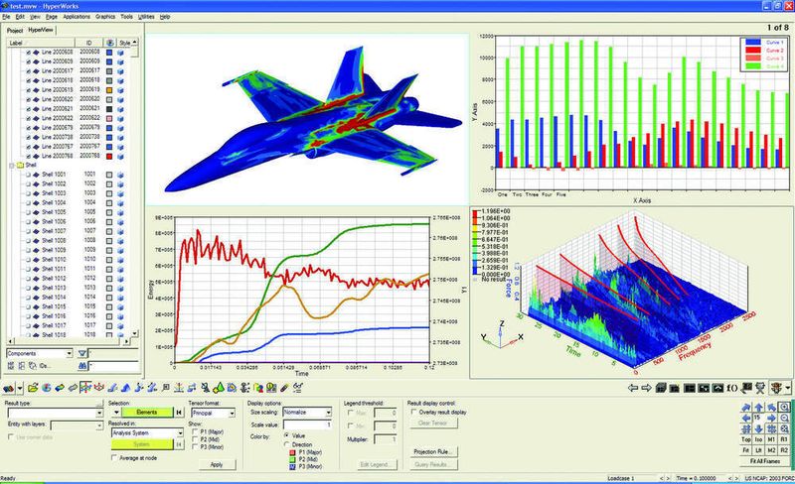Select Color by Direction radio button
Viewport: 795px width, 484px height.
[x=287, y=444]
